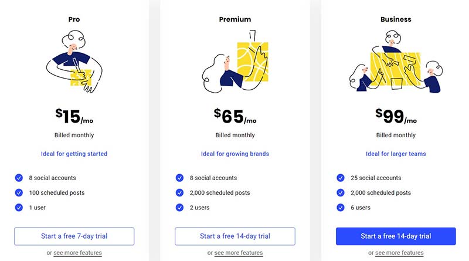Start the Business free 14-day trial
Viewport: 469px width, 261px height.
(x=396, y=236)
